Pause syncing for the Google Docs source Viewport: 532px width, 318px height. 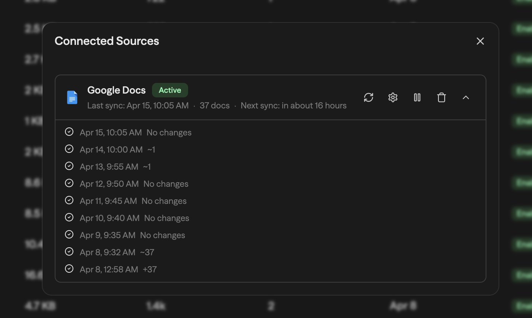(417, 97)
